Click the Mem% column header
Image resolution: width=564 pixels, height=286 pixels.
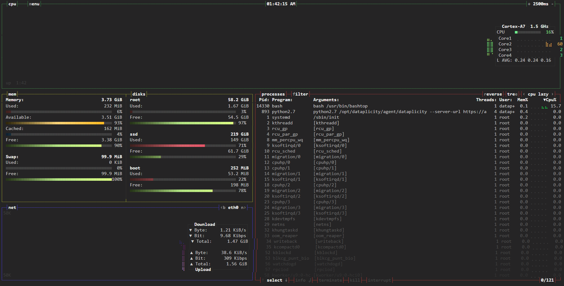click(x=523, y=100)
